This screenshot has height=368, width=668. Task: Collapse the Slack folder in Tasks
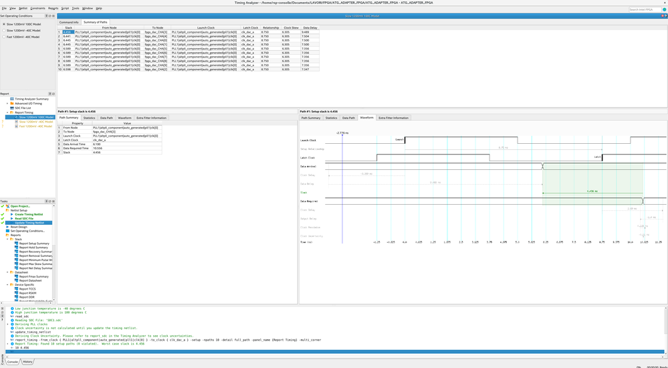tap(7, 240)
